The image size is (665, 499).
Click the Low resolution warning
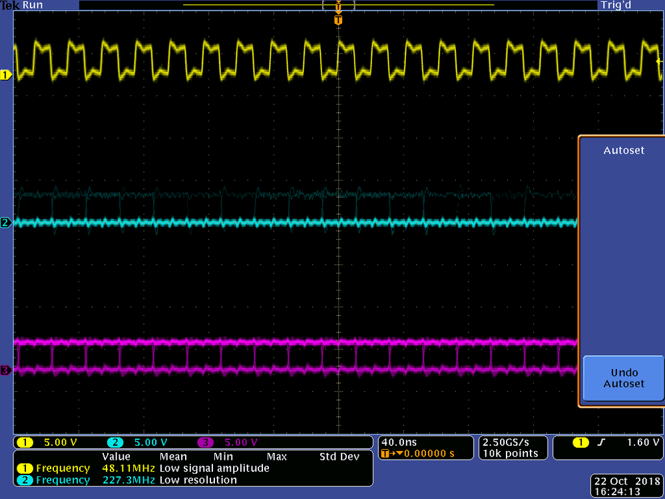198,480
